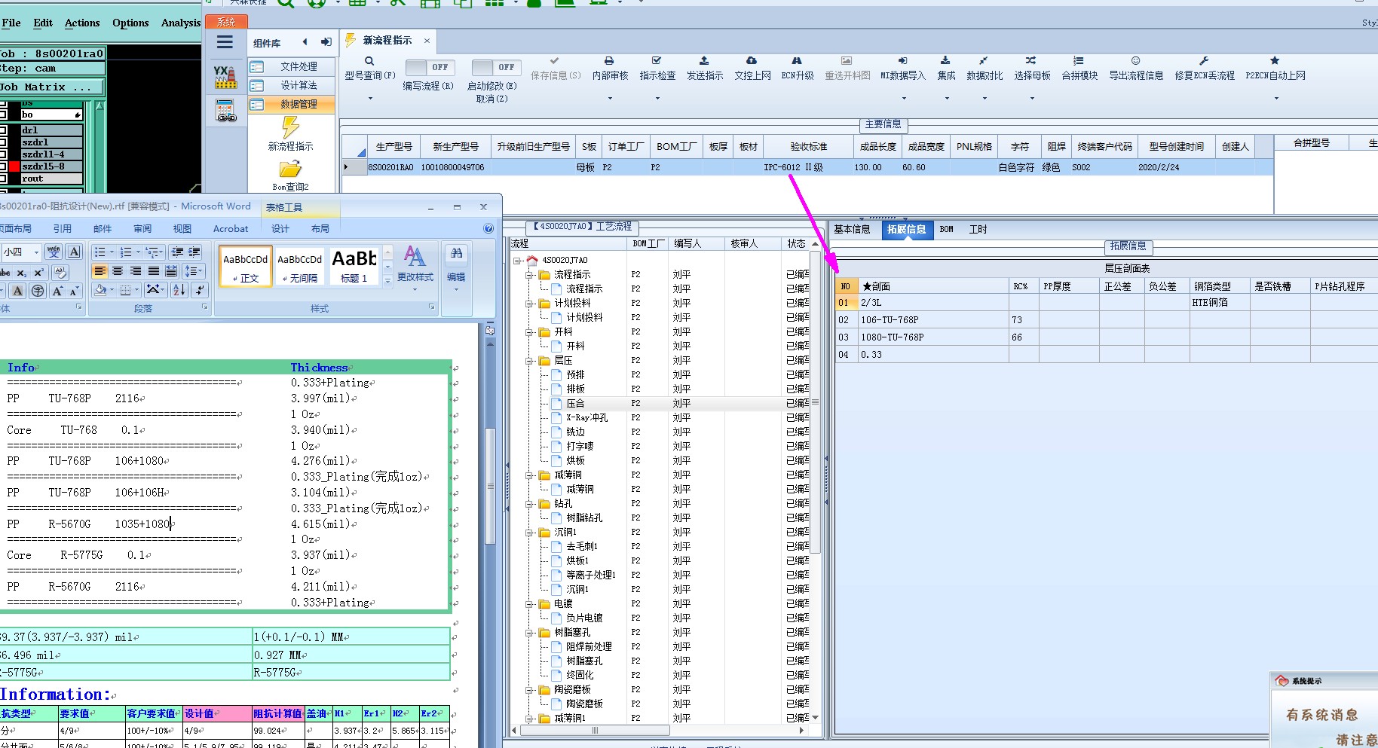This screenshot has height=748, width=1378.
Task: Click Word center-align paragraph icon
Action: tap(118, 271)
